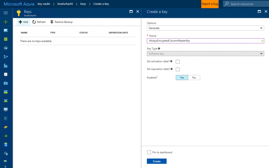
Task: Open the All resources green grid icon
Action: tap(6, 39)
